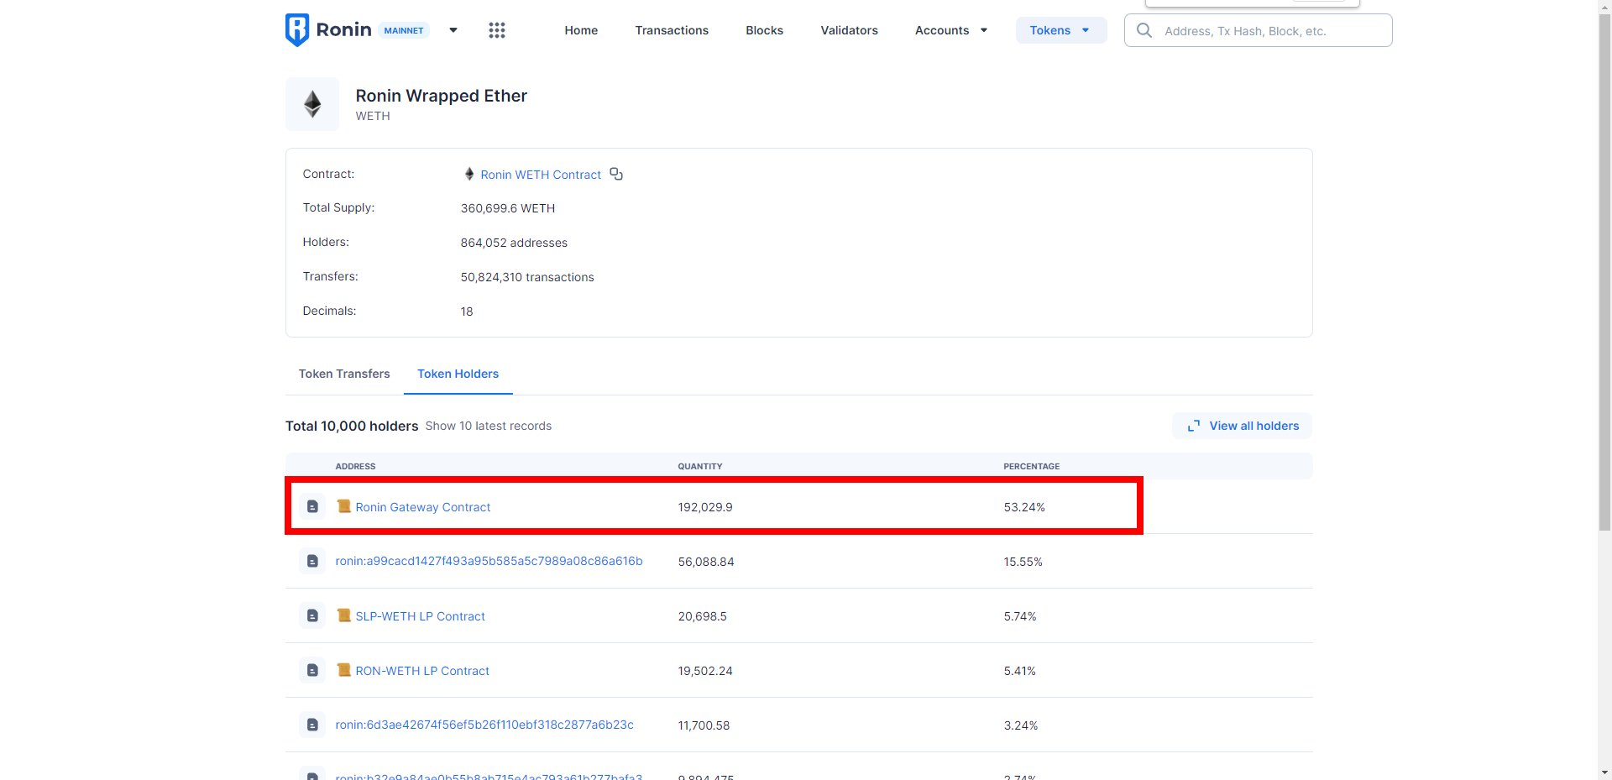Click the search magnifier icon
Screen dimensions: 1612x780
tap(1144, 30)
